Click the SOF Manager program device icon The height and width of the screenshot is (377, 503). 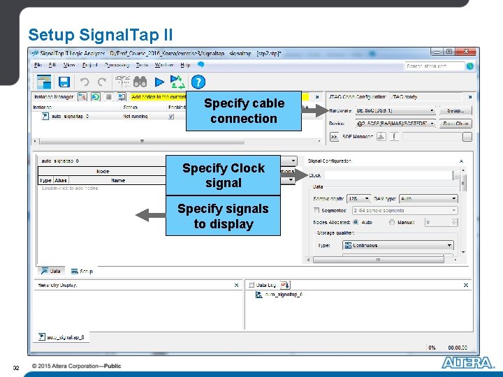click(x=381, y=137)
